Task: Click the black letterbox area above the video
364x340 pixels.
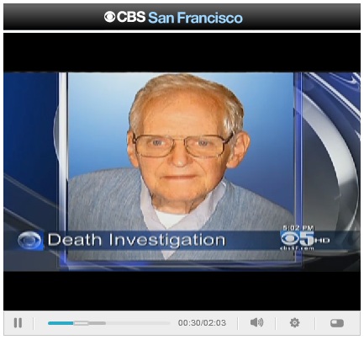Action: 182,53
